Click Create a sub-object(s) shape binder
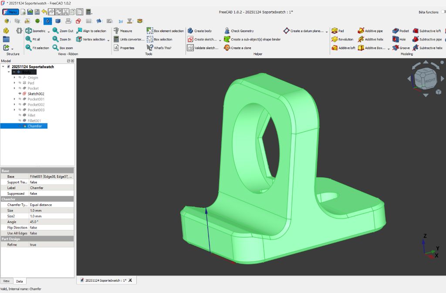The image size is (446, 293). [252, 39]
